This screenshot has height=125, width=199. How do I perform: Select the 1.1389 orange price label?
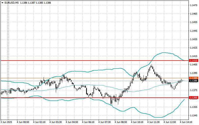(x=194, y=78)
